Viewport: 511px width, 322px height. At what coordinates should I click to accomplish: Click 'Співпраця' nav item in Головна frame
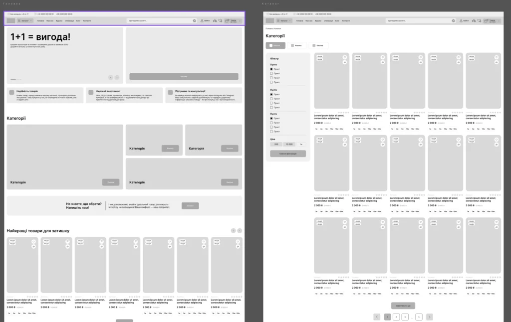(x=69, y=21)
